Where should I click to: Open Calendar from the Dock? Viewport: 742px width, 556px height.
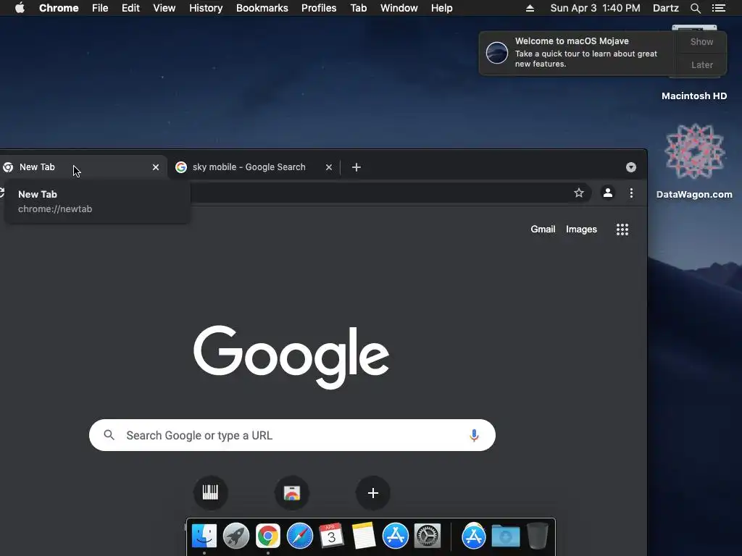click(x=331, y=536)
